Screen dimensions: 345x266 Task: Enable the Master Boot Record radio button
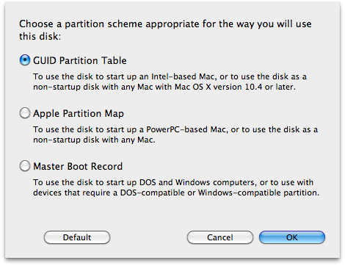click(25, 166)
